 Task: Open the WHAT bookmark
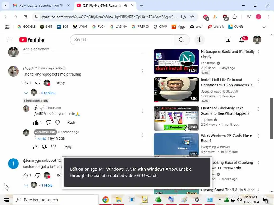click(x=80, y=27)
